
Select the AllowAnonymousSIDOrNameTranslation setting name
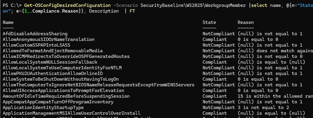click(x=49, y=39)
